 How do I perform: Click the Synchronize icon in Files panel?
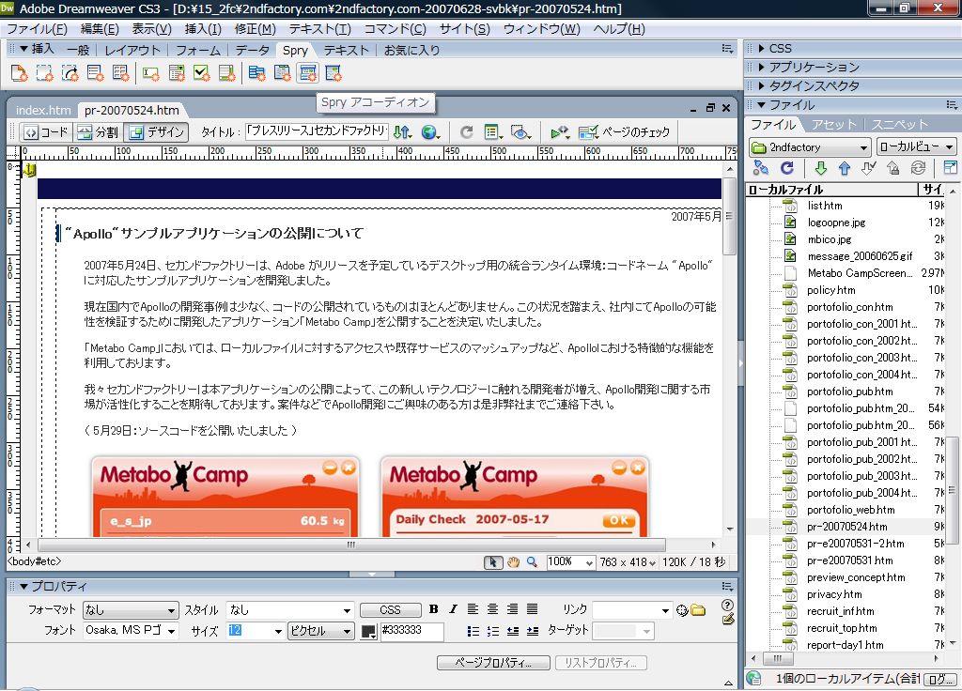coord(918,168)
